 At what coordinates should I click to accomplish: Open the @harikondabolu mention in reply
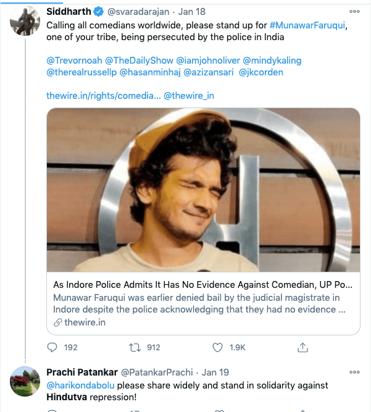click(80, 385)
